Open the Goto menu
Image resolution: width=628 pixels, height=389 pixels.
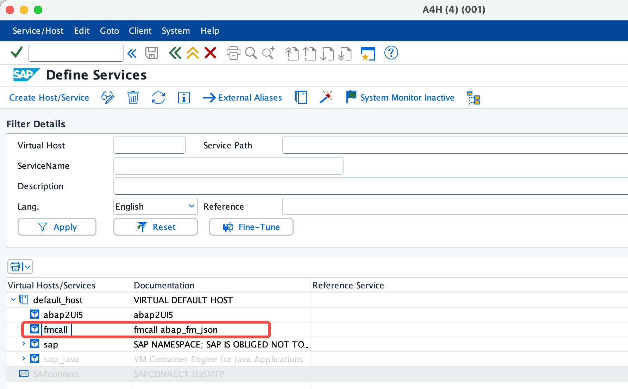(x=109, y=31)
